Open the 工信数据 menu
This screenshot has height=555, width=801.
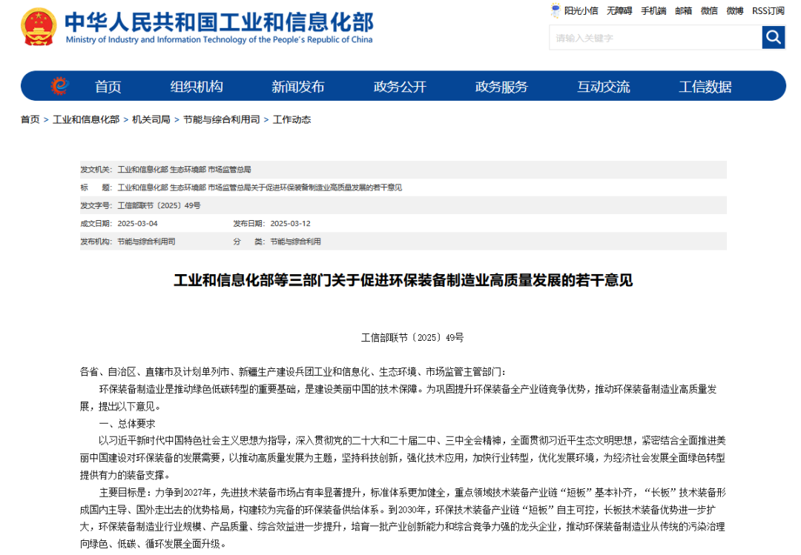coord(705,86)
